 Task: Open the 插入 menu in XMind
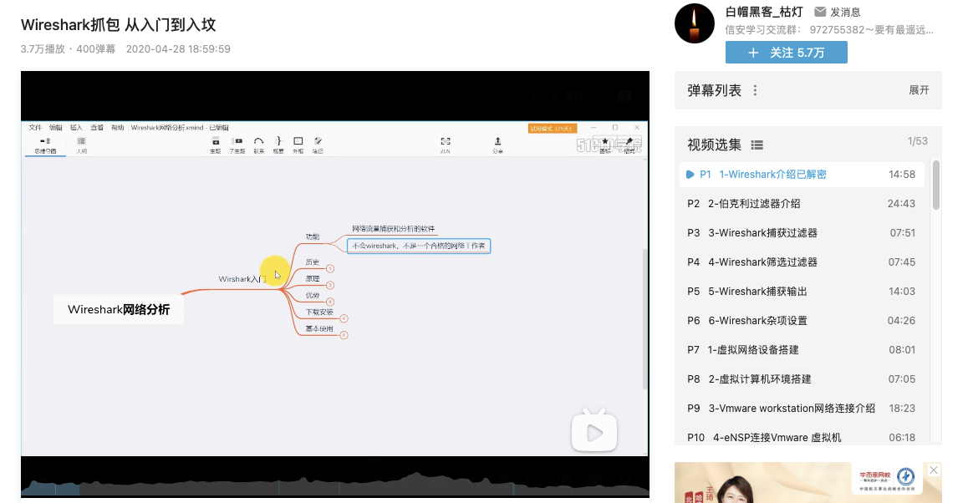coord(76,127)
